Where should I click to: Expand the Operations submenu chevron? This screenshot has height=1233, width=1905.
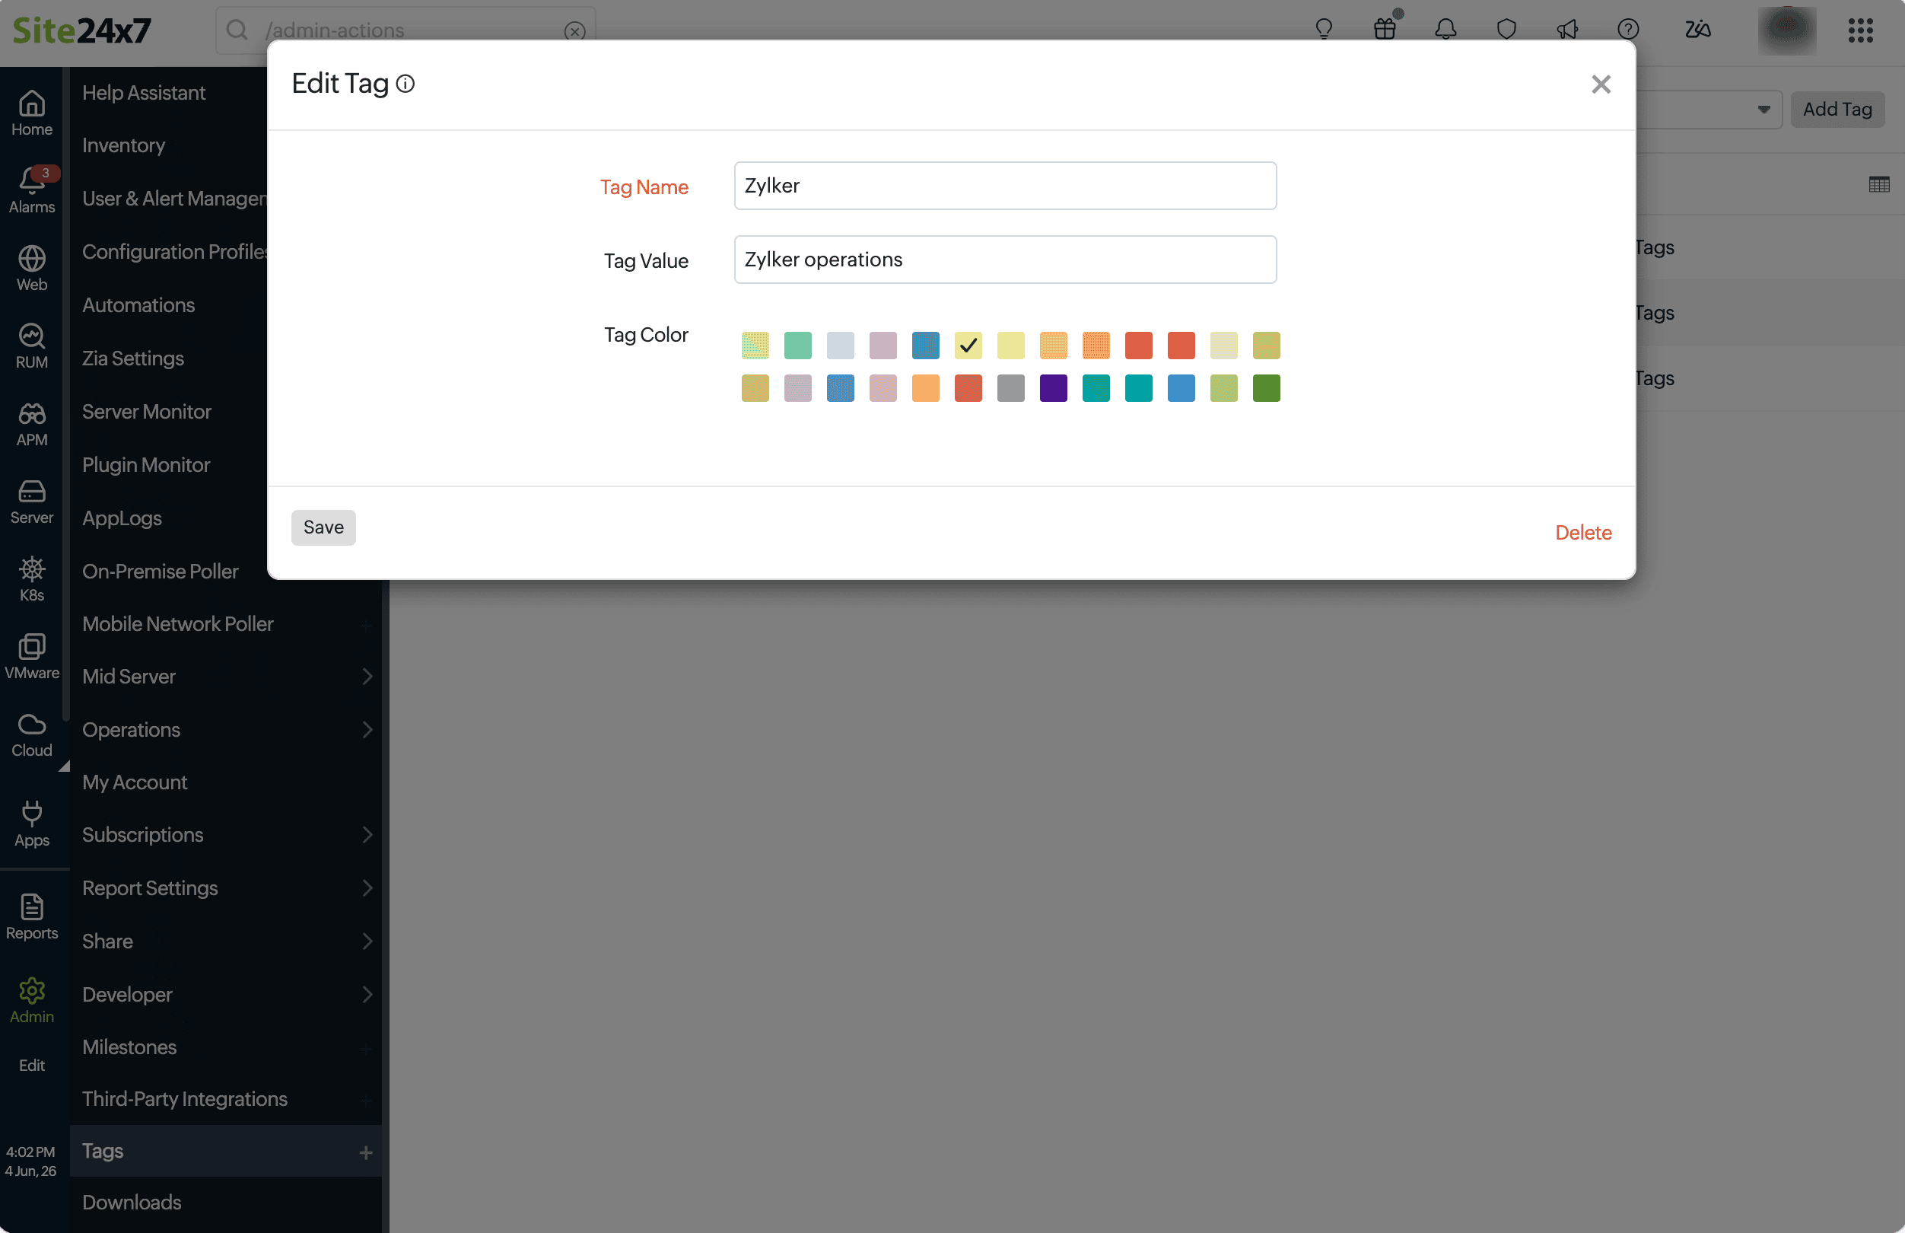367,729
